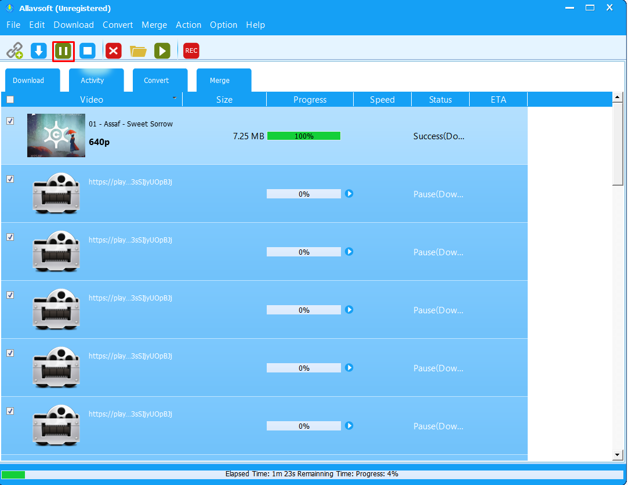The height and width of the screenshot is (485, 628).
Task: Open the Option menu
Action: pyautogui.click(x=223, y=25)
